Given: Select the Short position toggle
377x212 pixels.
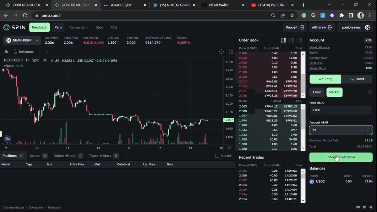Looking at the screenshot, I should tap(357, 79).
